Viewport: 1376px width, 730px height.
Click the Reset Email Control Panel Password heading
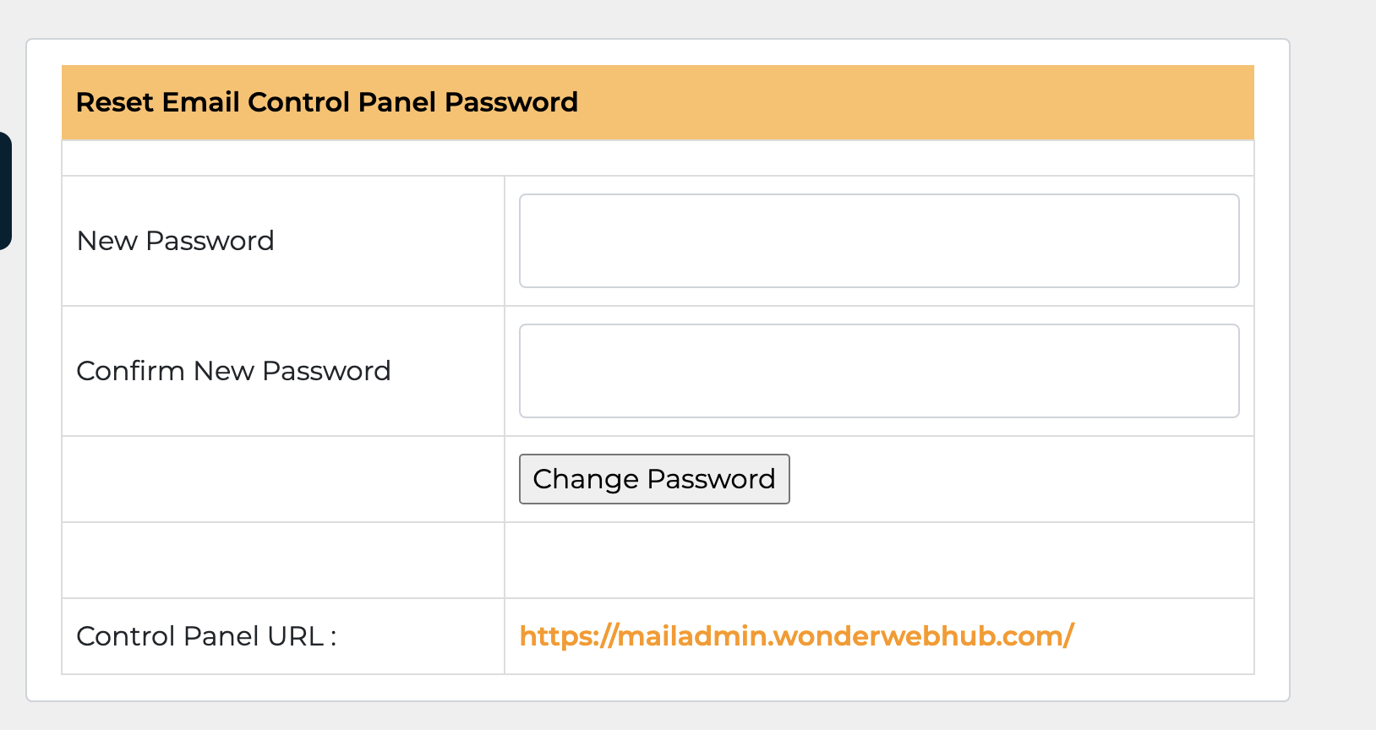pyautogui.click(x=327, y=102)
